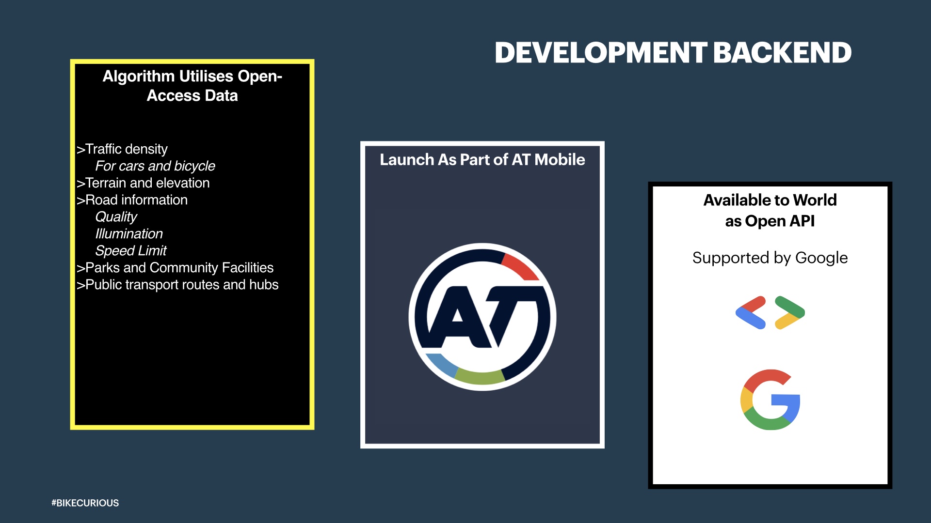931x523 pixels.
Task: Click the italic 'Illumination' sub-item
Action: tap(128, 234)
